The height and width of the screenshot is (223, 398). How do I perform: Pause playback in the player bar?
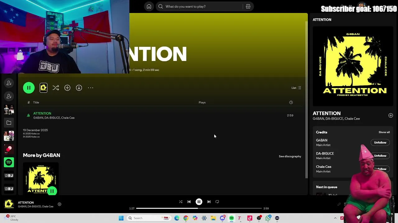199,202
